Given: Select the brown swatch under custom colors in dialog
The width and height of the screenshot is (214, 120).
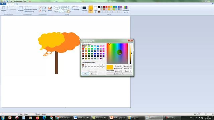Looking at the screenshot, I should 83,65.
